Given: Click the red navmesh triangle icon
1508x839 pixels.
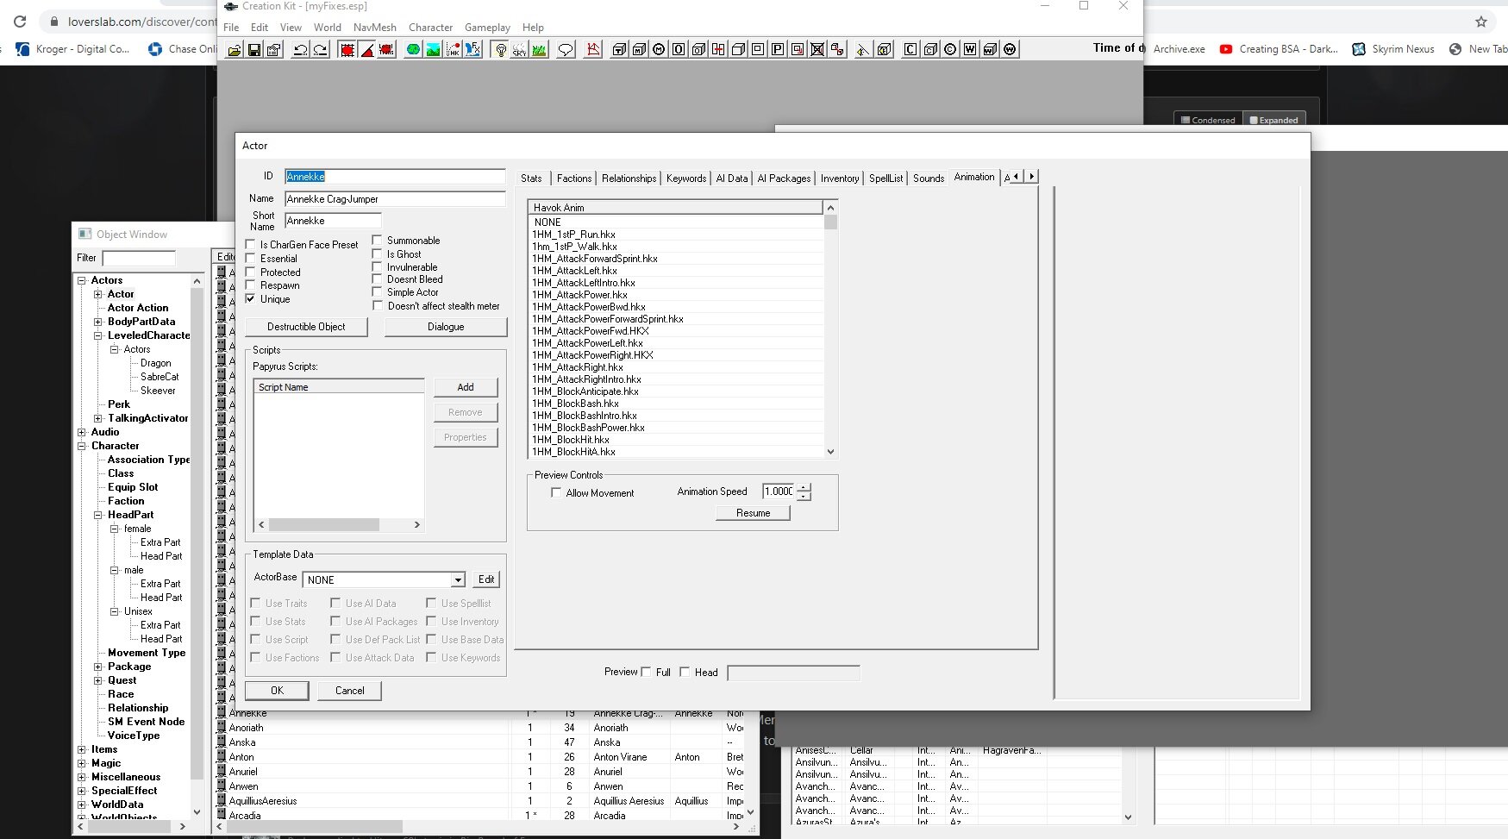Looking at the screenshot, I should coord(593,50).
